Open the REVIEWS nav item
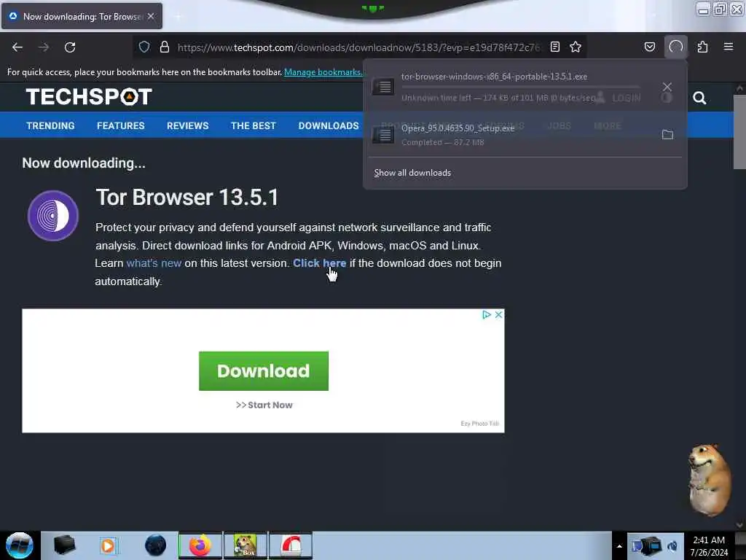This screenshot has width=746, height=560. pos(187,125)
